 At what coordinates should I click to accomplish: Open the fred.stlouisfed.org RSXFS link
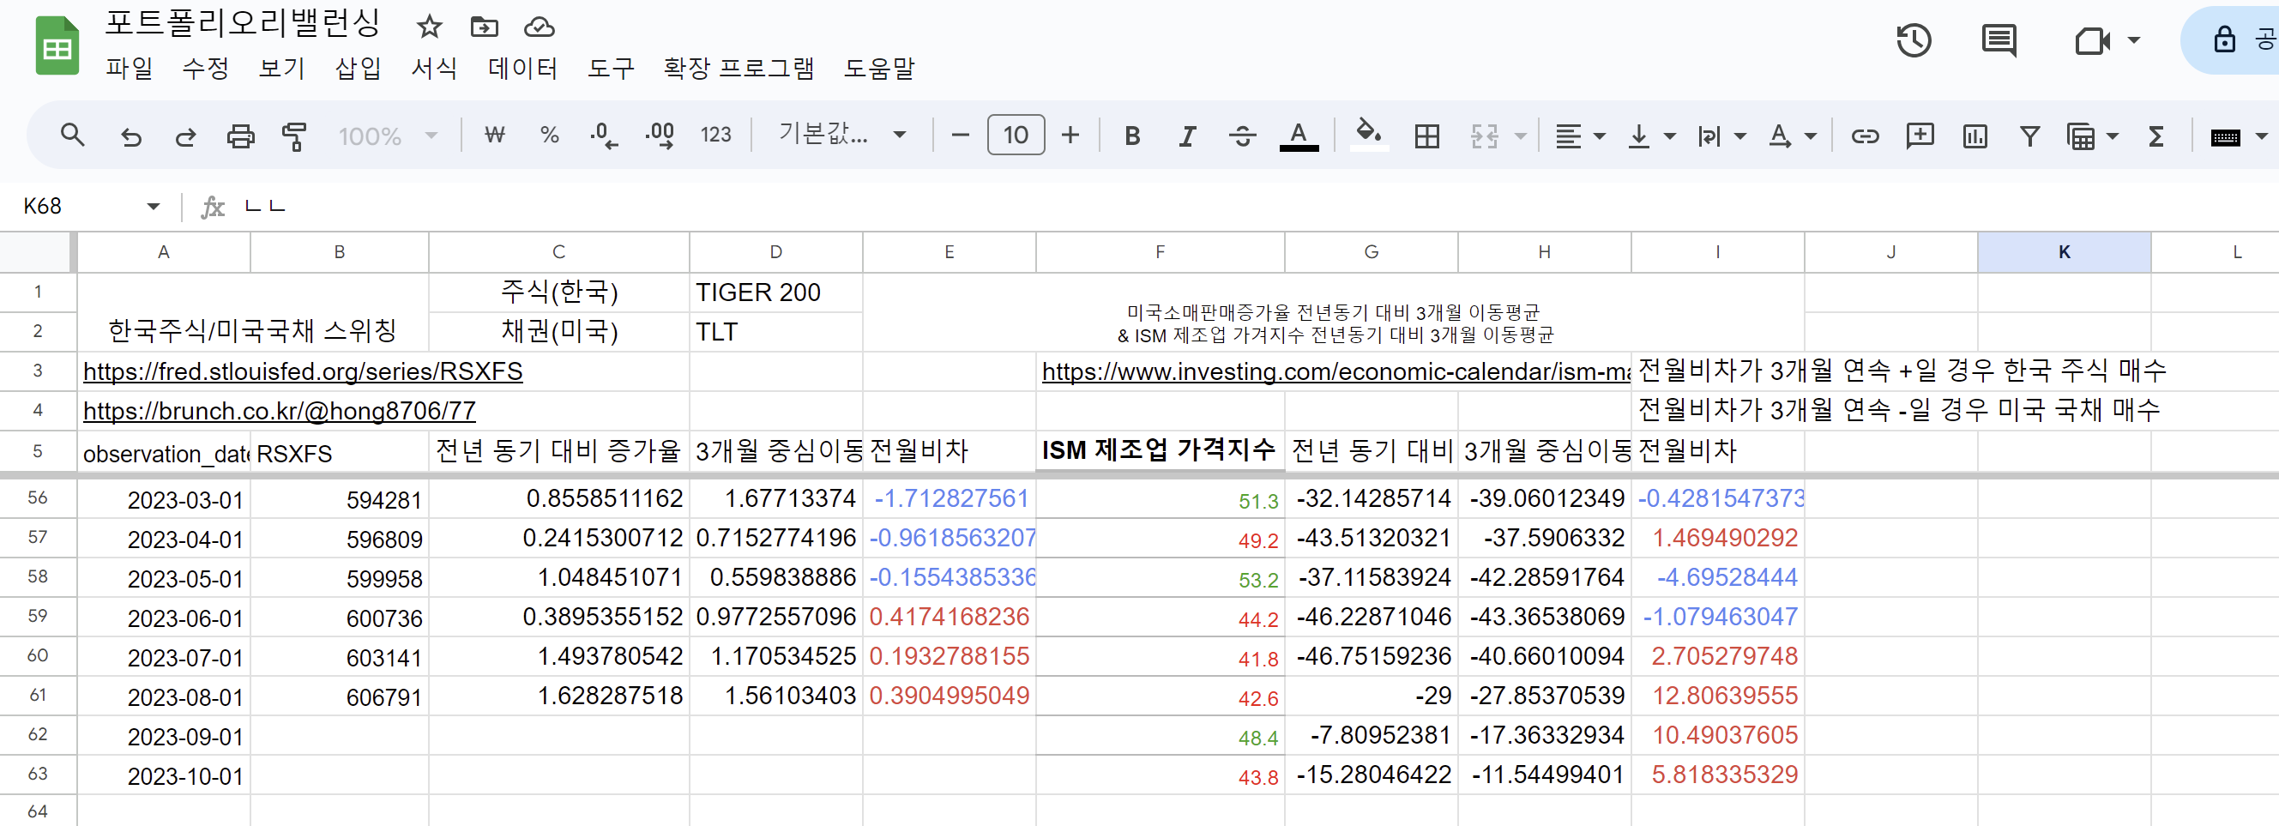[303, 371]
